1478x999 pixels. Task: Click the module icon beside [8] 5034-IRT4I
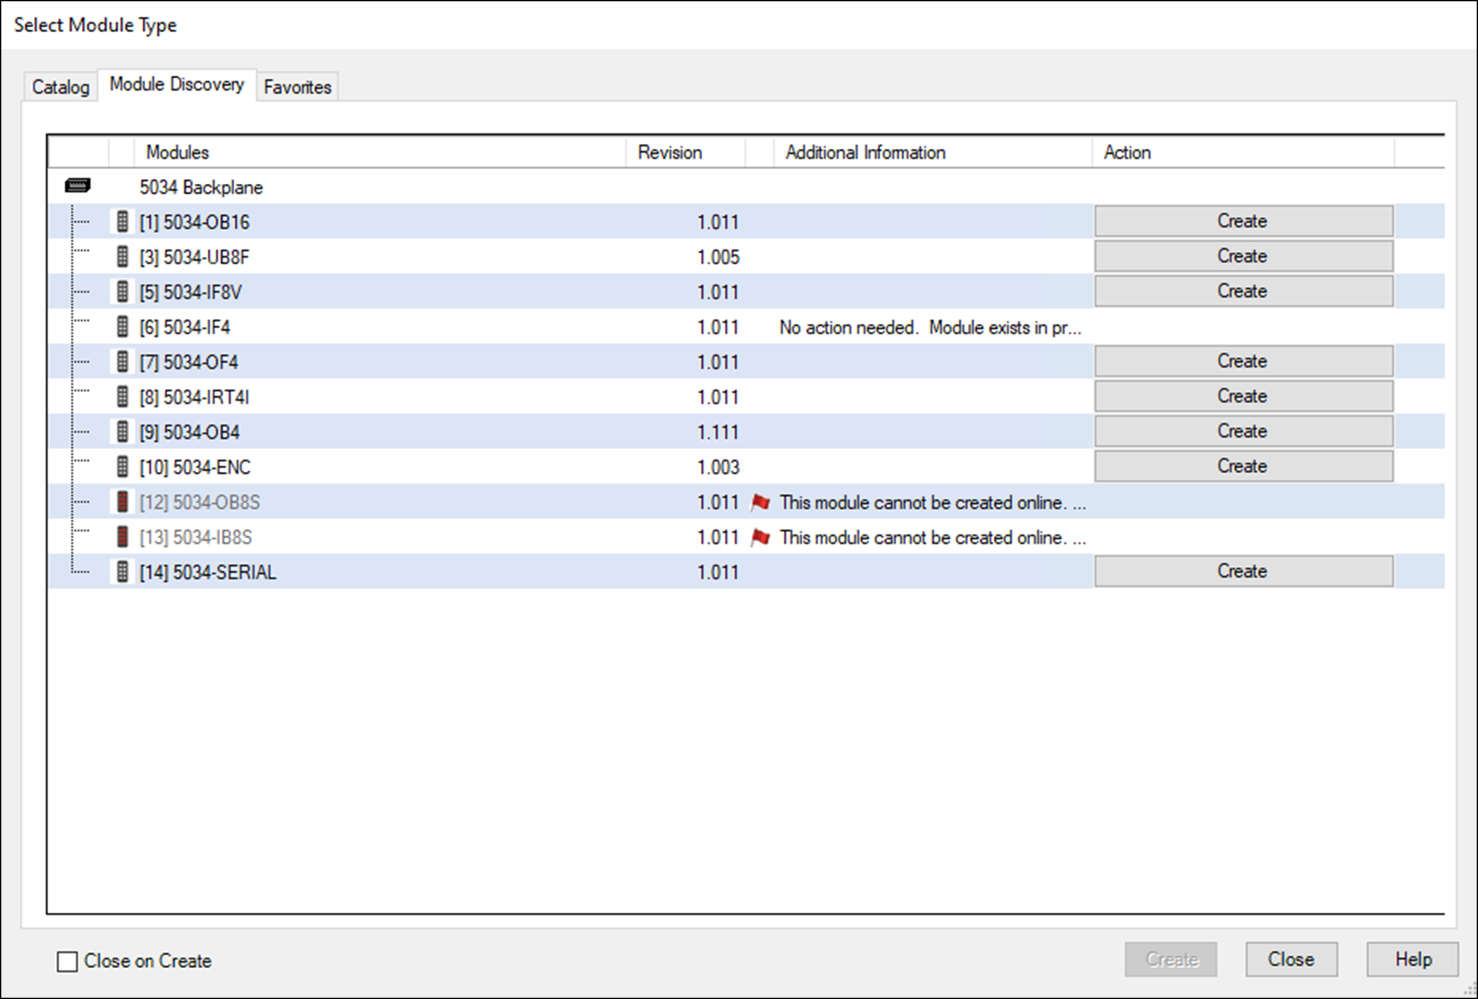click(122, 397)
